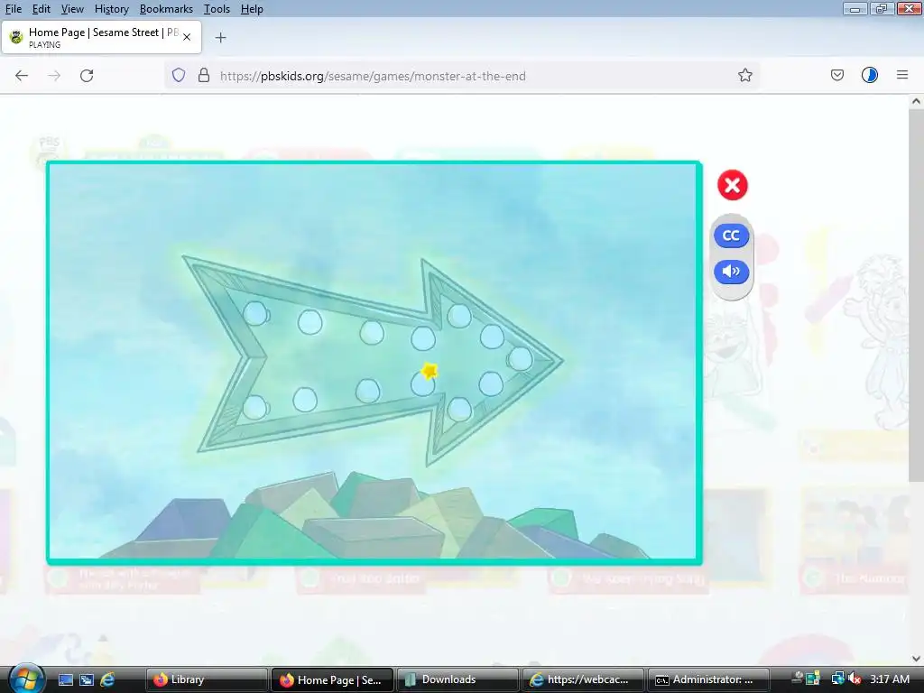Click the page scrollbar down arrow
924x693 pixels.
[x=916, y=659]
